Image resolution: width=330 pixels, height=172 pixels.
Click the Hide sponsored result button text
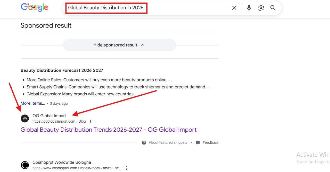[115, 45]
